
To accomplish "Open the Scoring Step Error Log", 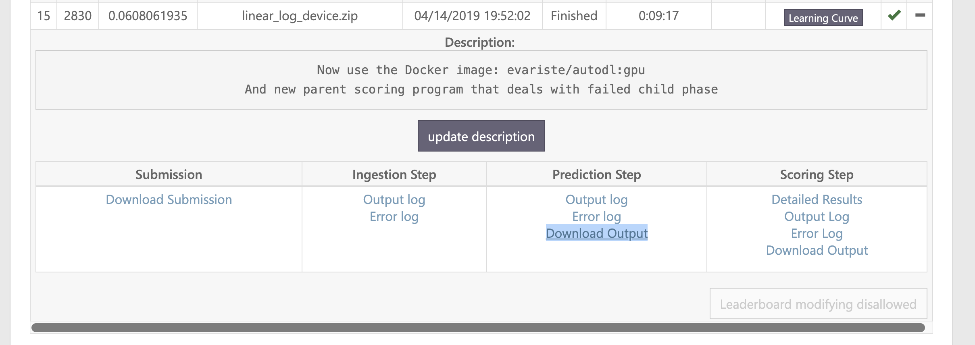I will pyautogui.click(x=817, y=233).
